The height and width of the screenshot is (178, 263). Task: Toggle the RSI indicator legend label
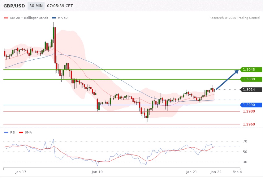coord(13,133)
